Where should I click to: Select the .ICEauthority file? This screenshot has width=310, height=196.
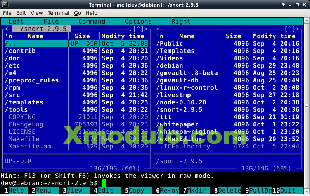pyautogui.click(x=228, y=147)
